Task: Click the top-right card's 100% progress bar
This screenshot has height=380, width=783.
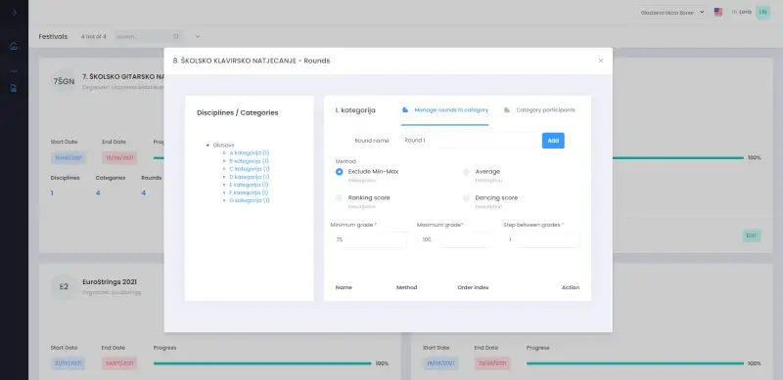Action: point(678,158)
